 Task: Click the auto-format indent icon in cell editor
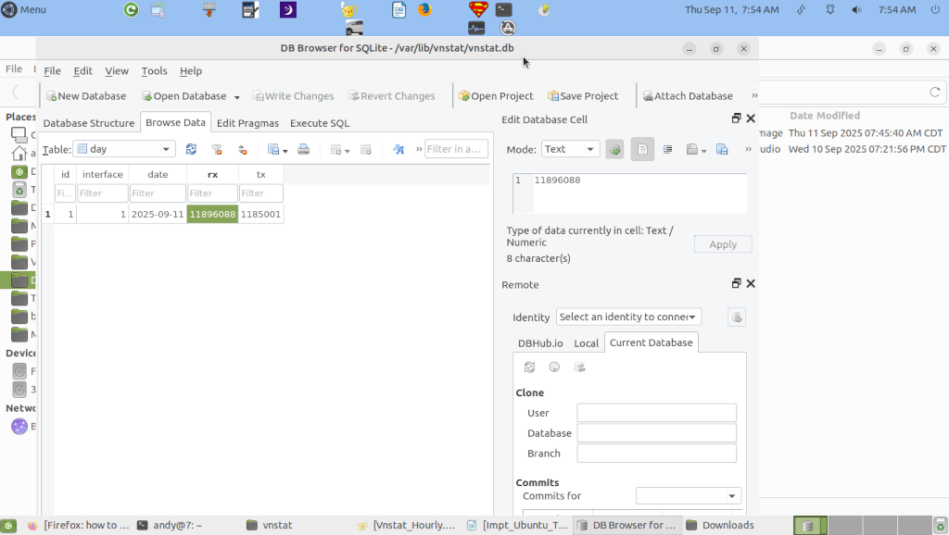pyautogui.click(x=667, y=149)
